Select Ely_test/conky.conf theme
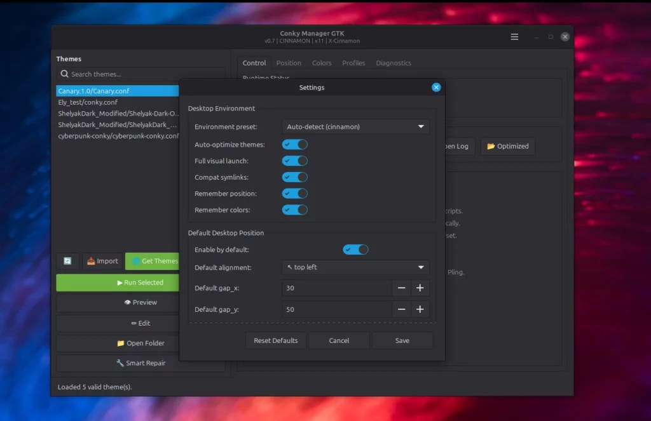 118,102
